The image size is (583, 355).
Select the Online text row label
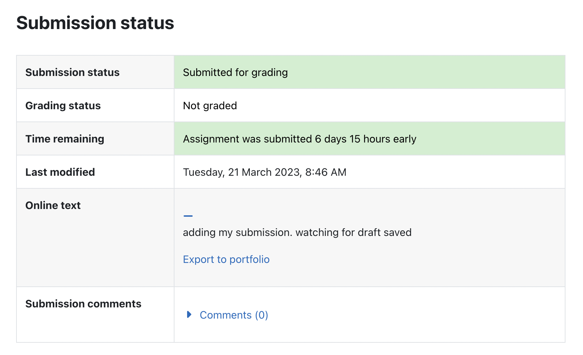click(53, 206)
